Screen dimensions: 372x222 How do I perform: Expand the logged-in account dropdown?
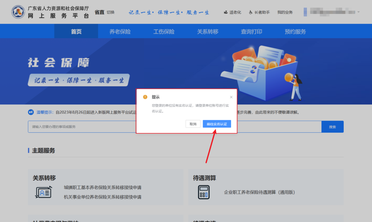[x=359, y=11]
